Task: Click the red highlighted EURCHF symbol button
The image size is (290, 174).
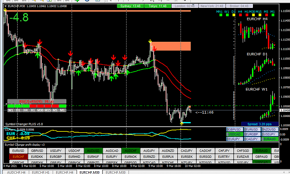Action: point(18,157)
